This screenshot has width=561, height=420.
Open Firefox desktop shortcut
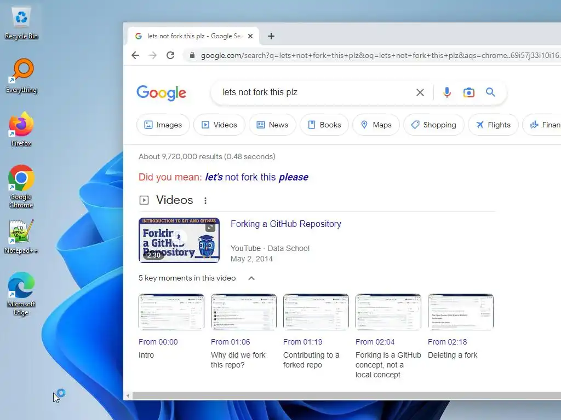tap(21, 129)
